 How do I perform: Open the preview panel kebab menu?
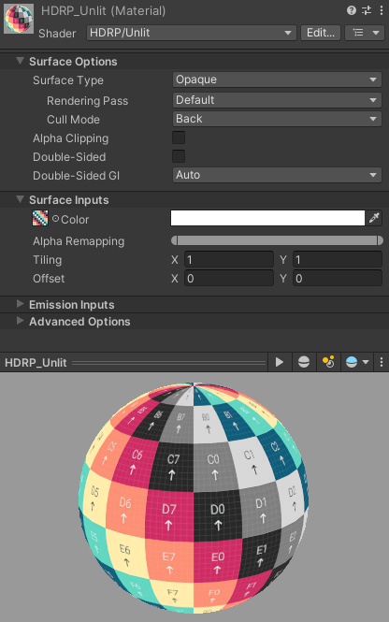pyautogui.click(x=382, y=362)
